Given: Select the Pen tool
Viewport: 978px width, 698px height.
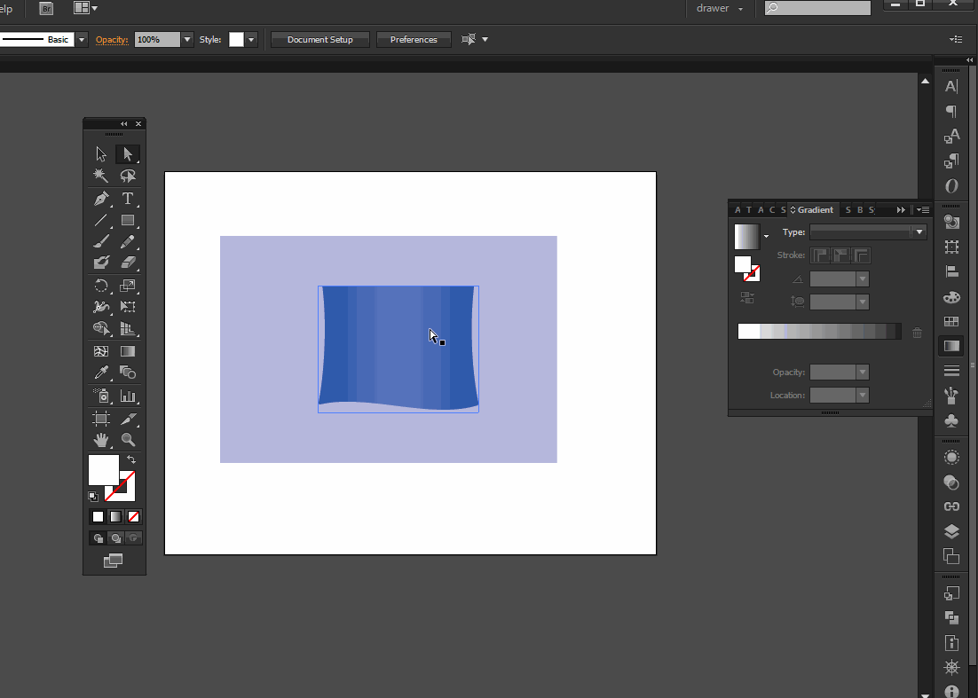Looking at the screenshot, I should [x=101, y=198].
